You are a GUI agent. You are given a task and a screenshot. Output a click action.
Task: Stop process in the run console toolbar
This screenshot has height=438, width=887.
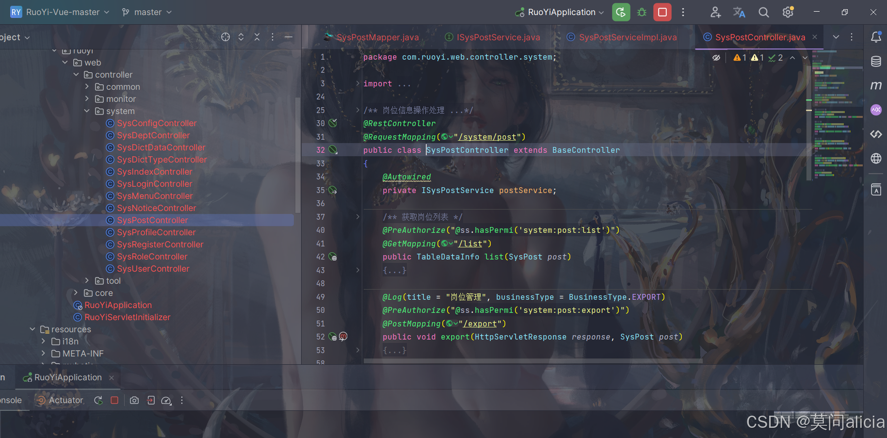coord(114,400)
